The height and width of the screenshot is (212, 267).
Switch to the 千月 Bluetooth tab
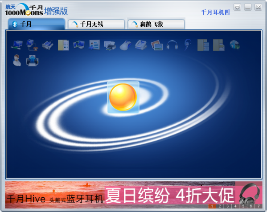point(37,24)
